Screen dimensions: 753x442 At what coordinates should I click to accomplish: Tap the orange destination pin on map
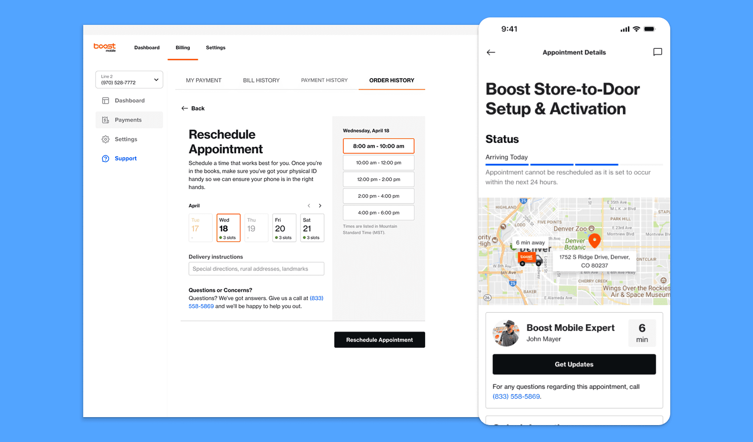coord(595,241)
